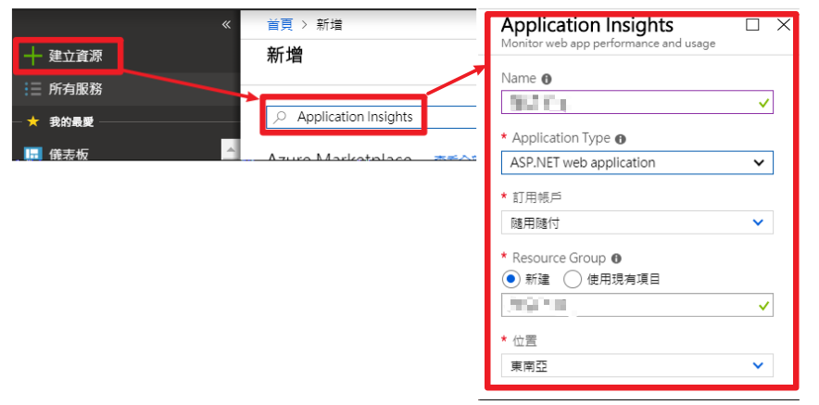
Task: Open the 位置 dropdown showing 東南亞
Action: pyautogui.click(x=637, y=365)
